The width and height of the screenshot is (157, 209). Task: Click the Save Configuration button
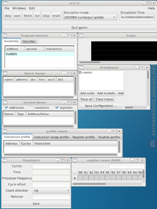[101, 106]
